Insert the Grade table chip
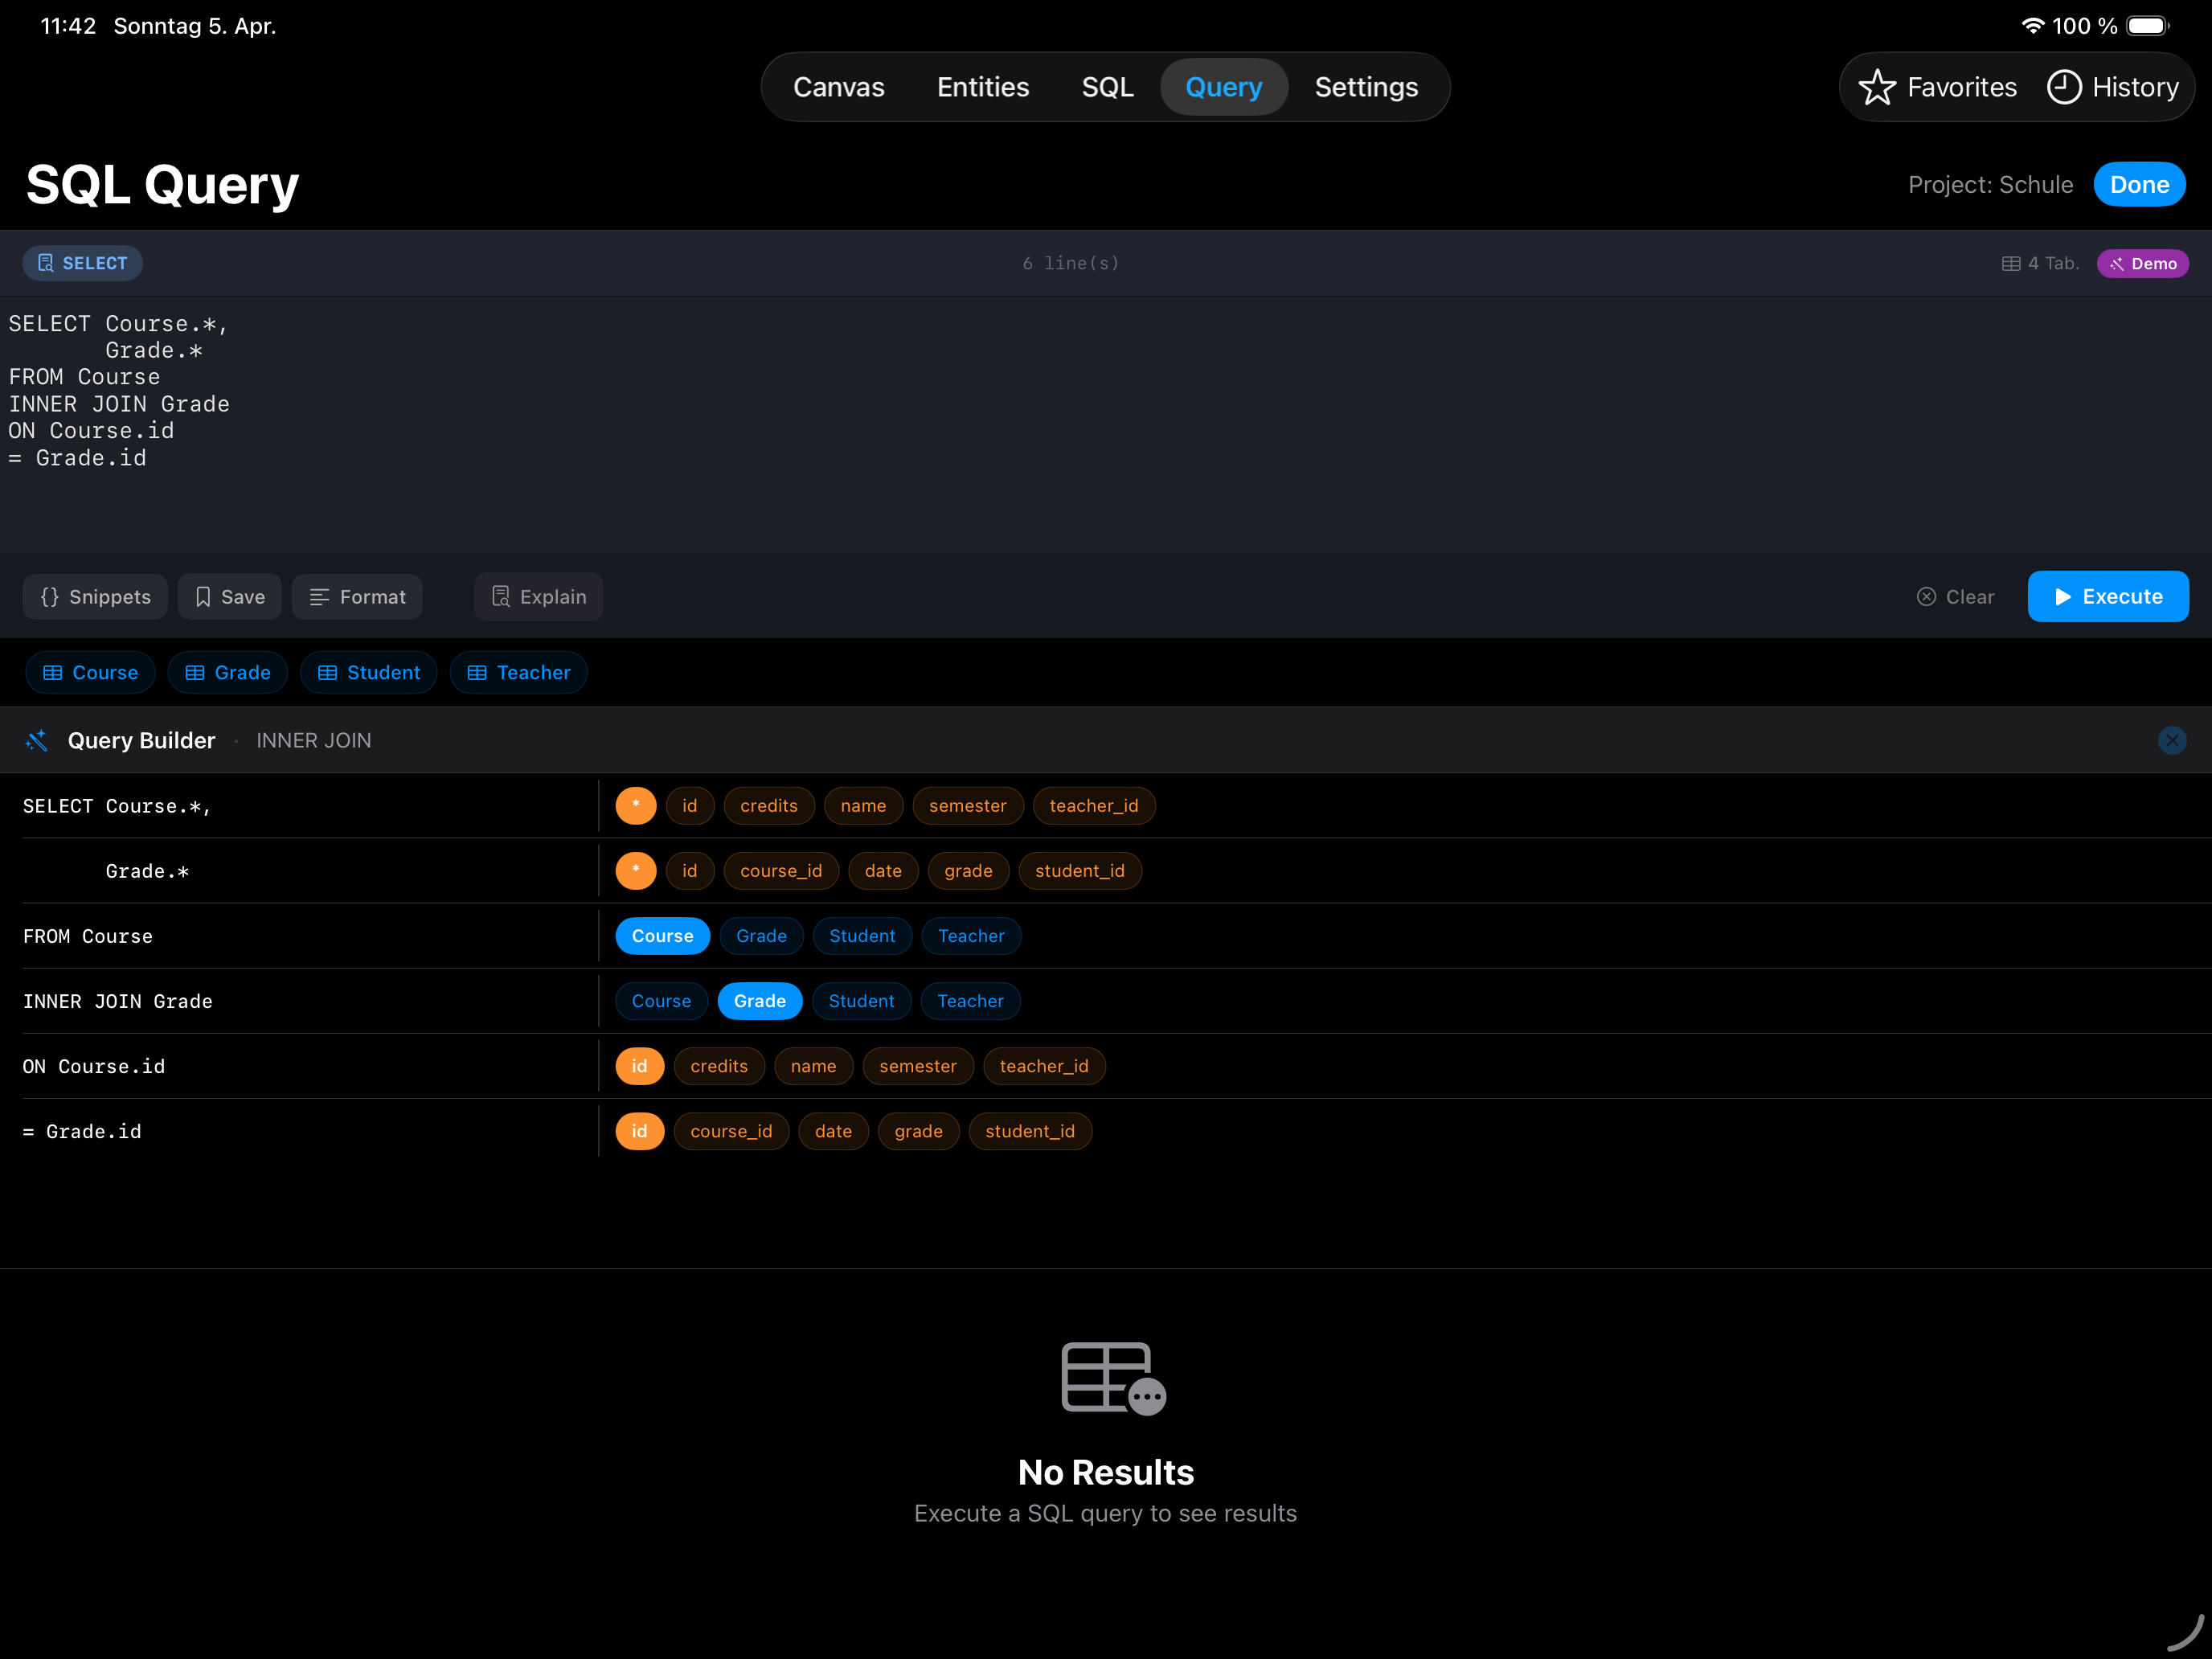Screen dimensions: 2212x1659 click(x=228, y=673)
